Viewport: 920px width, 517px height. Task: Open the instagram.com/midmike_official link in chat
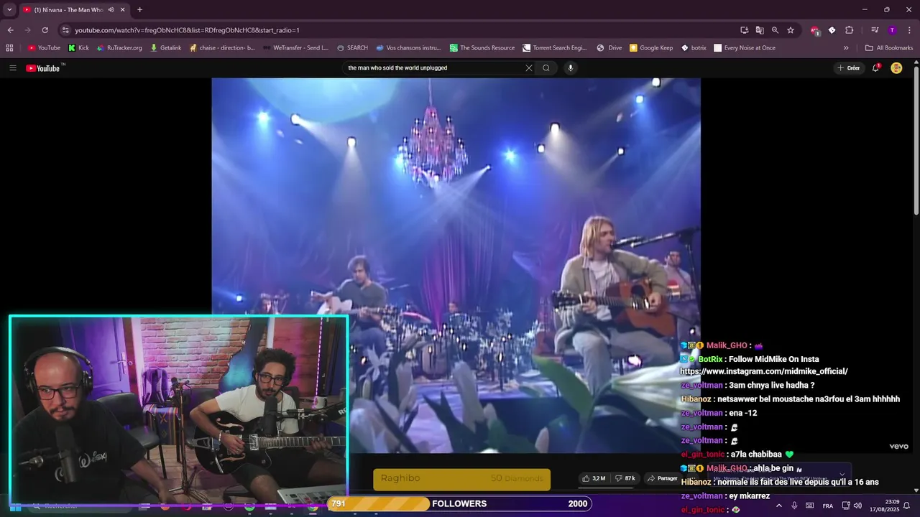point(763,371)
